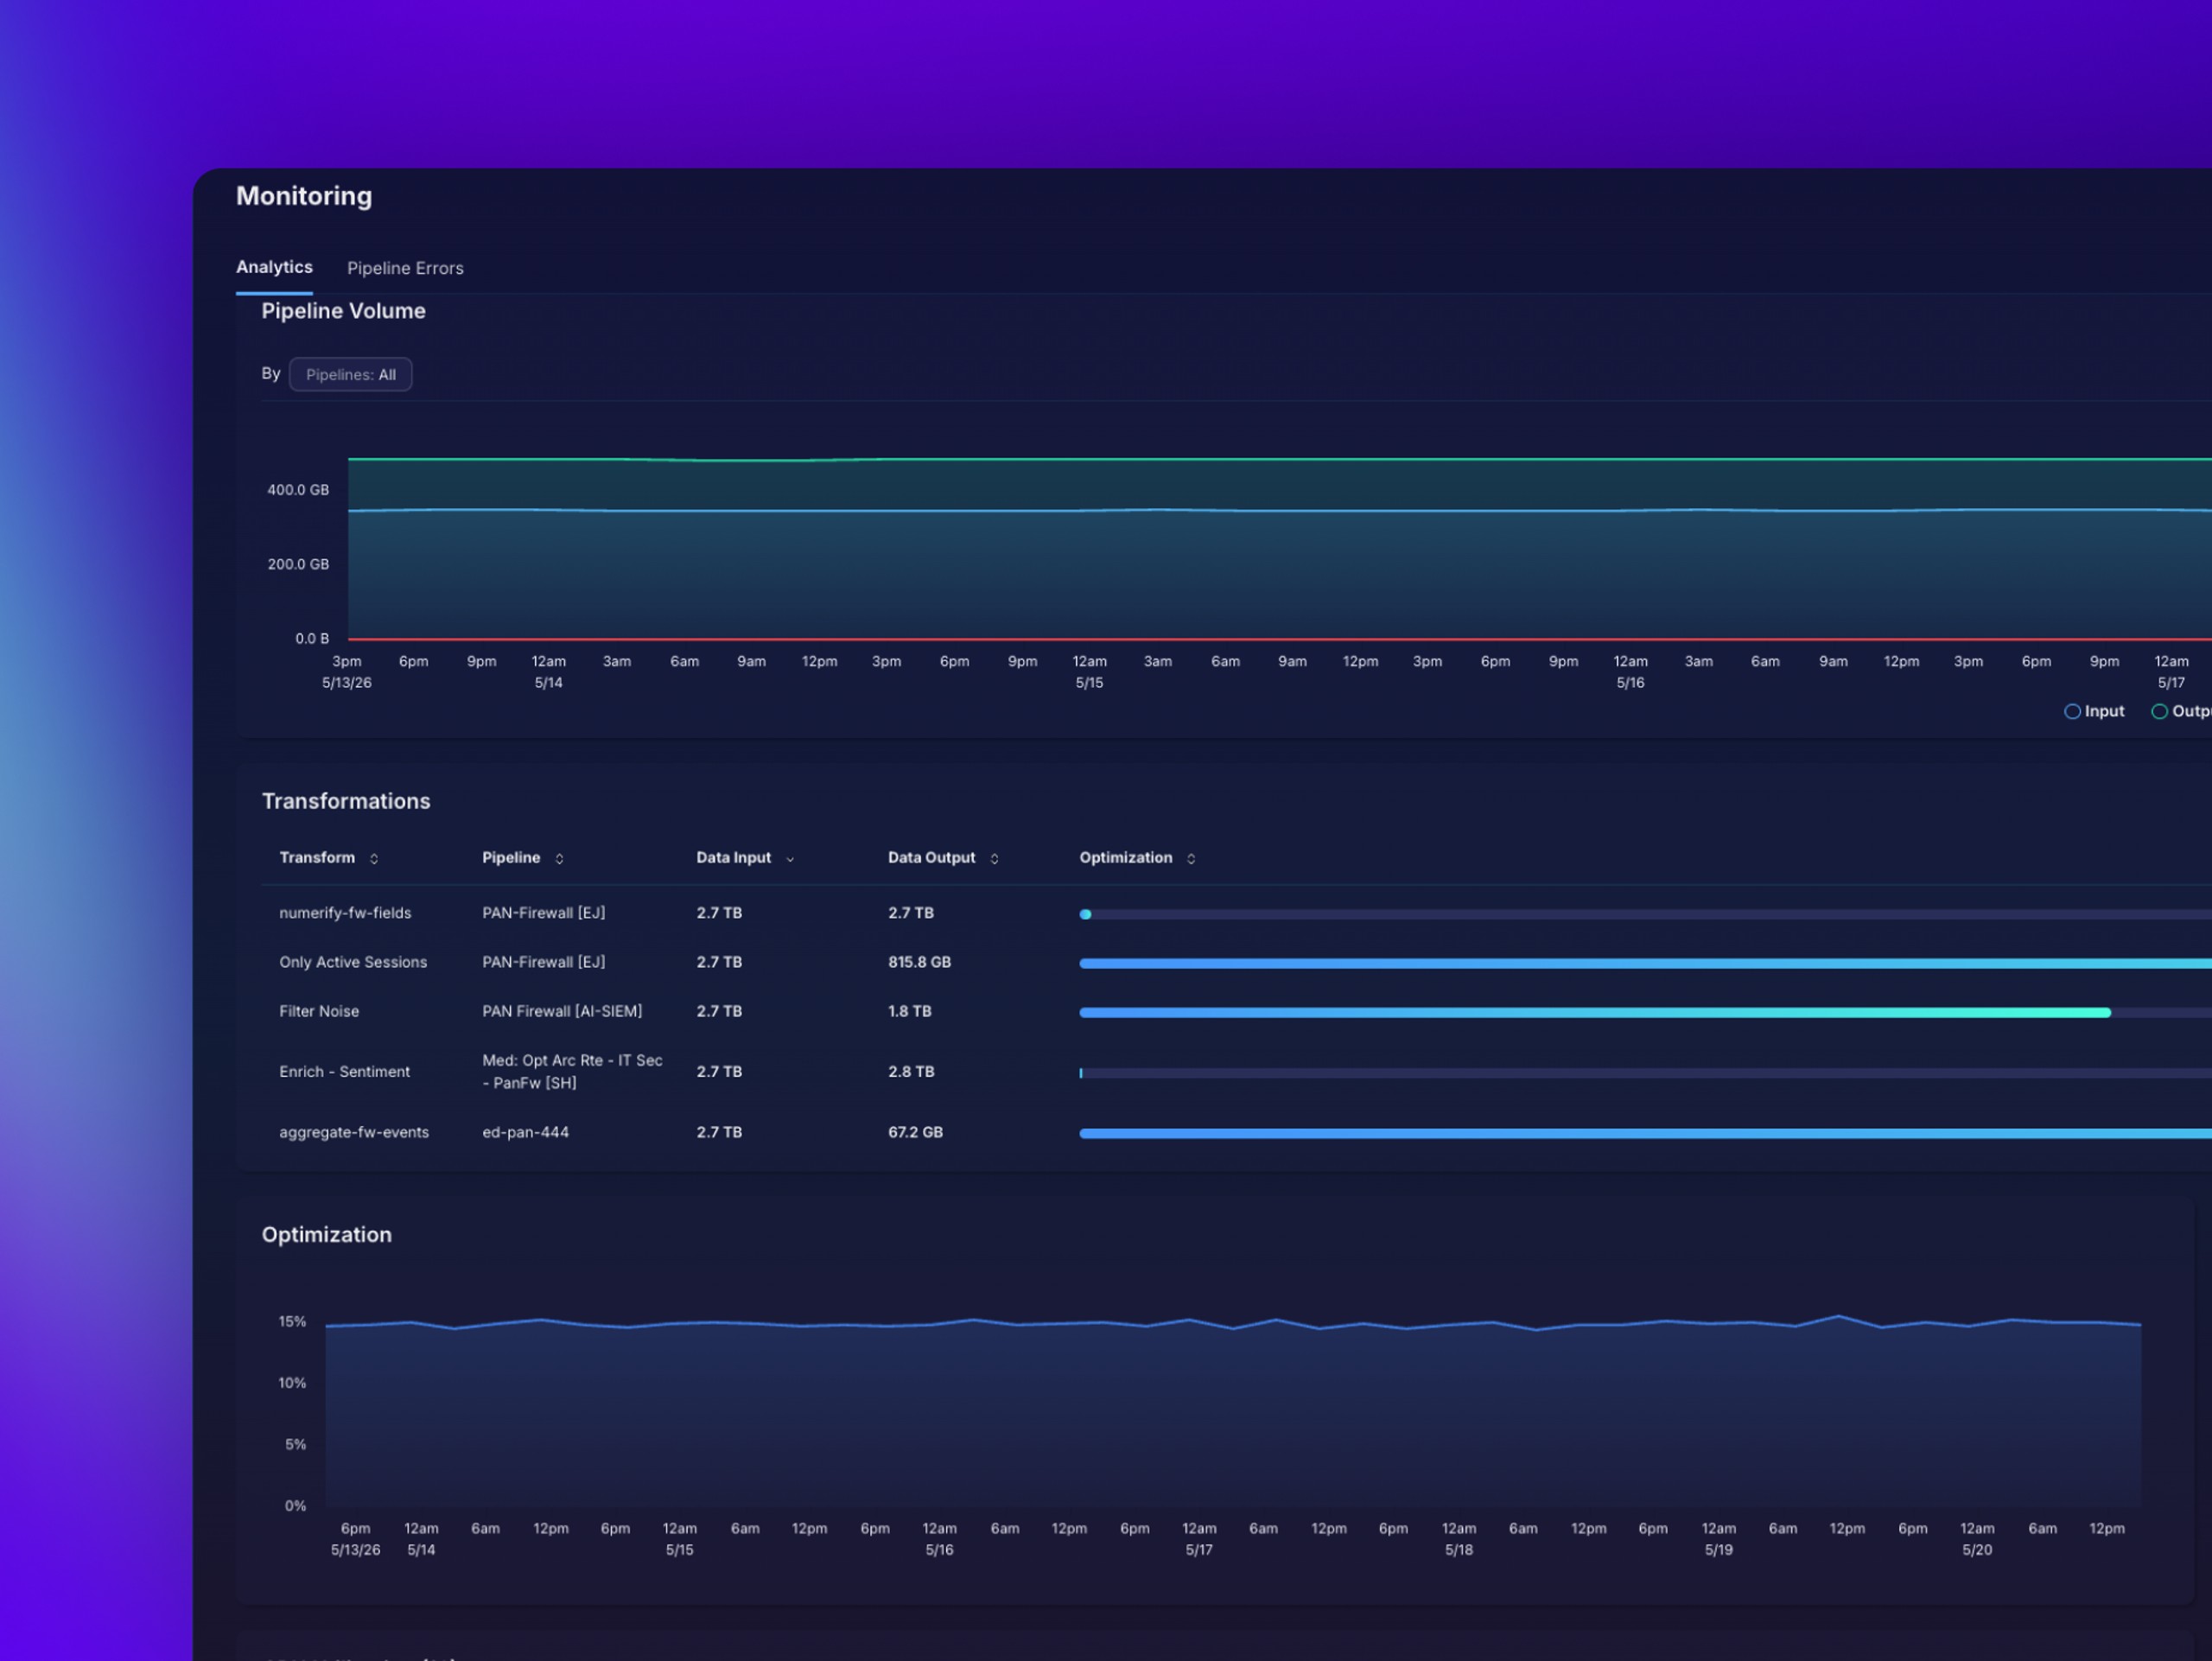Click the 815.8 GB data output value
The image size is (2212, 1661).
tap(919, 962)
